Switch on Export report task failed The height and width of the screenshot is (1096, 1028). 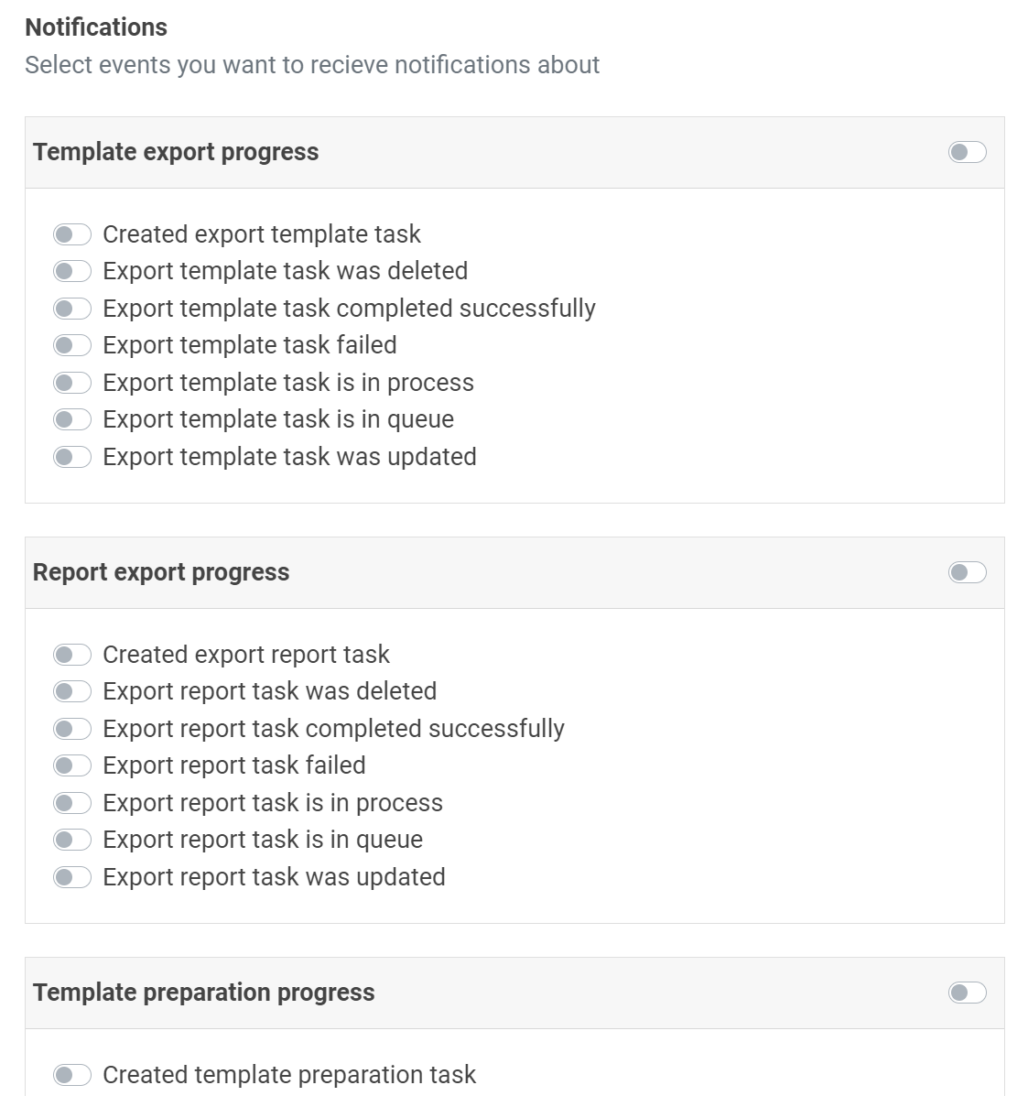click(72, 765)
